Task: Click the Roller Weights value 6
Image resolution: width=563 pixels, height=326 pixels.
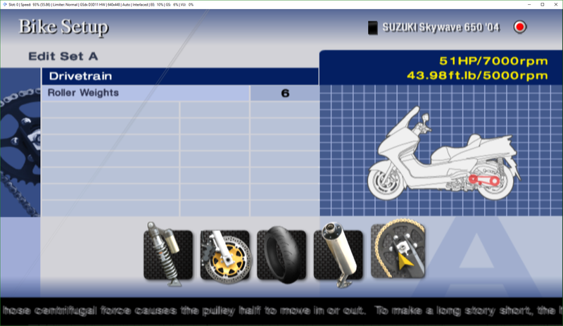Action: 285,93
